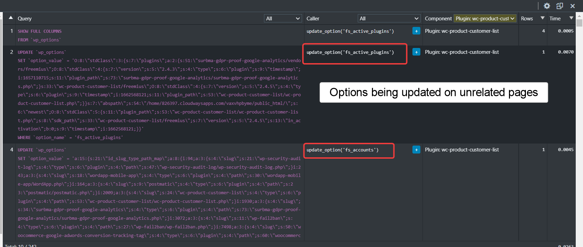Select row number 2
Image resolution: width=583 pixels, height=247 pixels.
[12, 52]
